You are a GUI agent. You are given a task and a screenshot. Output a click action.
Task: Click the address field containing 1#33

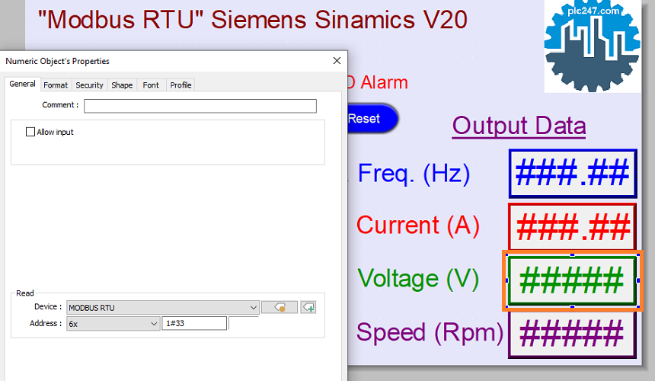[194, 323]
